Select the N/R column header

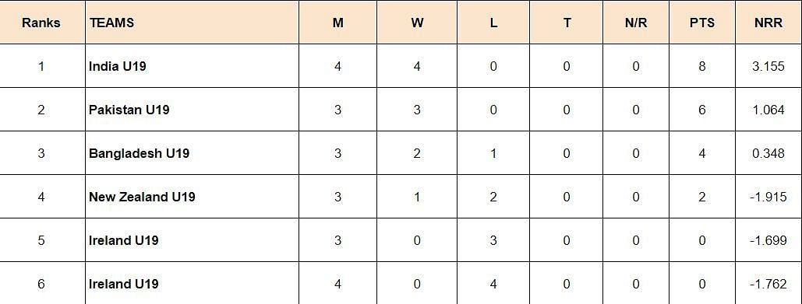coord(636,23)
